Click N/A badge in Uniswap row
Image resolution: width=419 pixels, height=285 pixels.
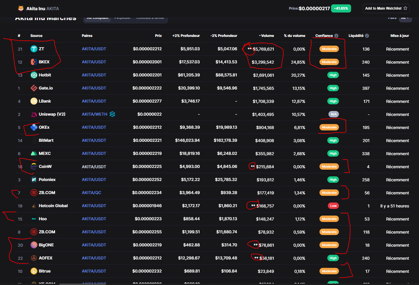[334, 114]
